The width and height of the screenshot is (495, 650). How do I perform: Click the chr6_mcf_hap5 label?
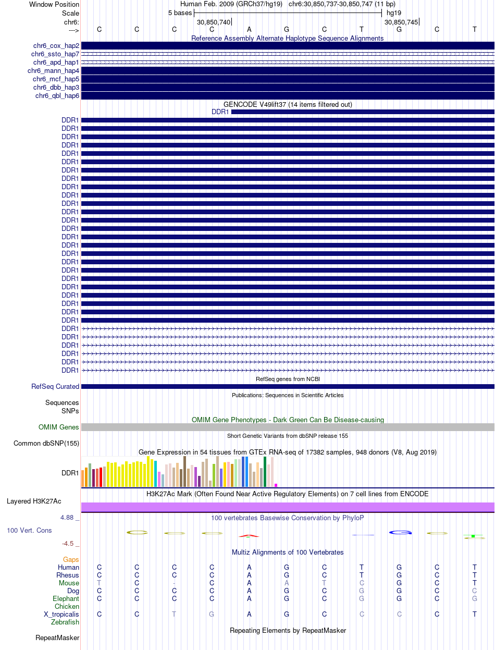click(56, 79)
